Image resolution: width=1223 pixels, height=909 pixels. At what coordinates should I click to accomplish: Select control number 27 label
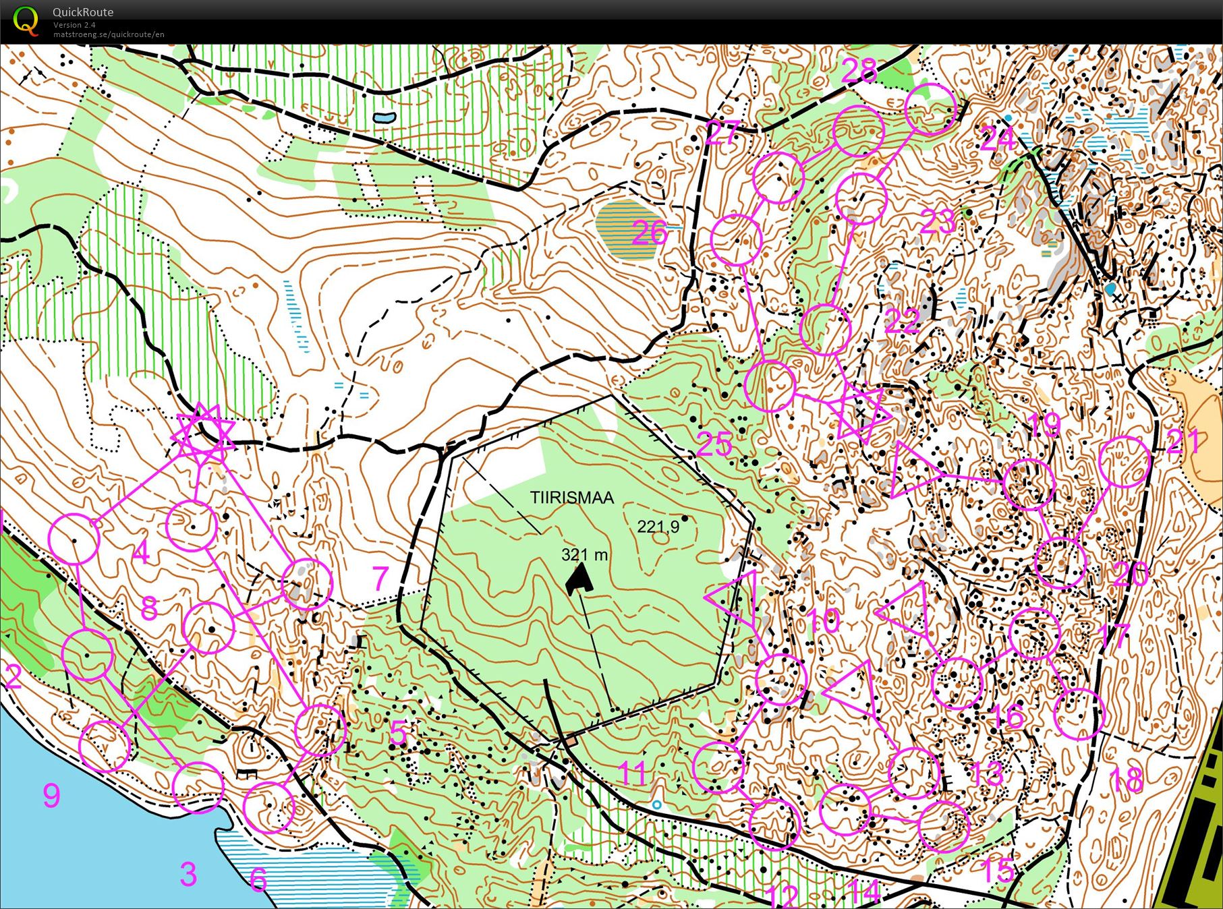(722, 134)
